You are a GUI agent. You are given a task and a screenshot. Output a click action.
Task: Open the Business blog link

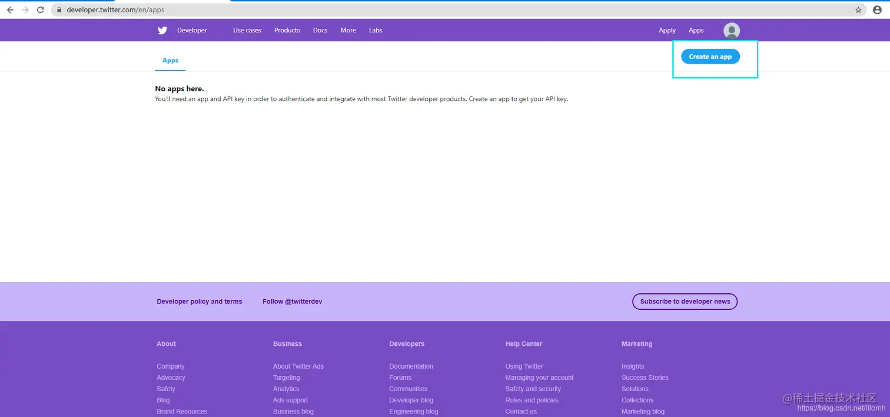[293, 411]
